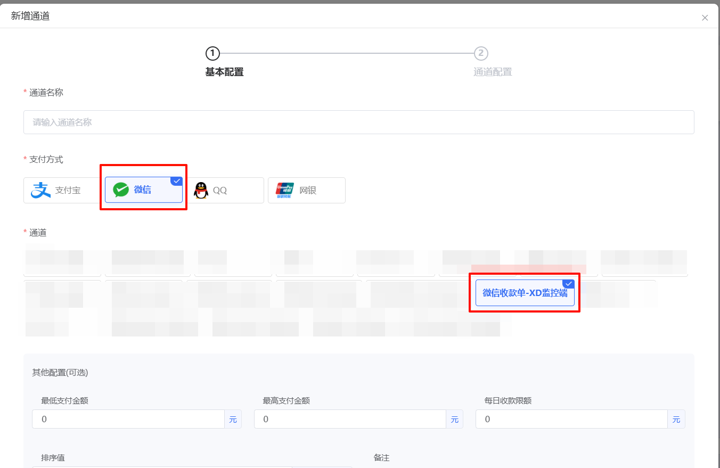Click the 最高支付金额 amount field
This screenshot has width=720, height=468.
[350, 419]
